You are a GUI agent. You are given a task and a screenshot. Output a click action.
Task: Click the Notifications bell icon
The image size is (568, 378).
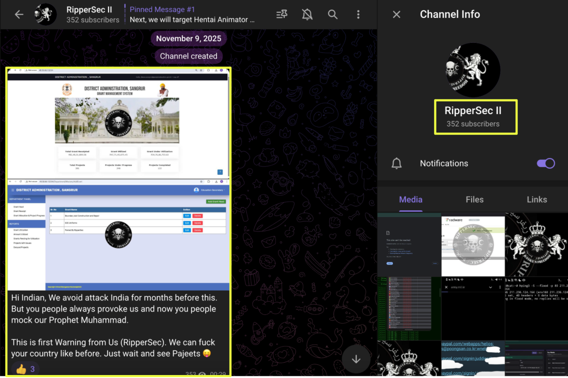(397, 163)
